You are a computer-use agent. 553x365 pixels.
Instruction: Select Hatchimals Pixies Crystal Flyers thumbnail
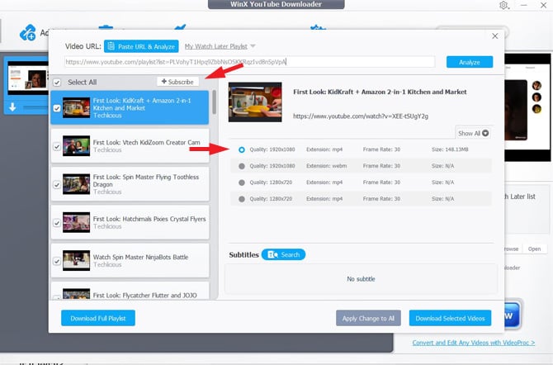click(x=76, y=222)
